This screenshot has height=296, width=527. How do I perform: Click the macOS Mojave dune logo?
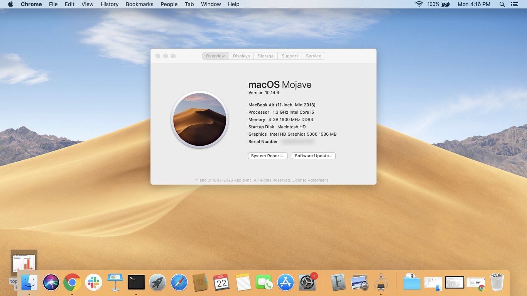(x=200, y=120)
